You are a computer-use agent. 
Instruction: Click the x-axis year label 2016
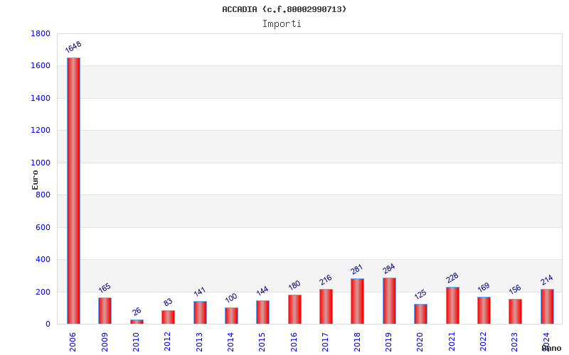(x=294, y=342)
